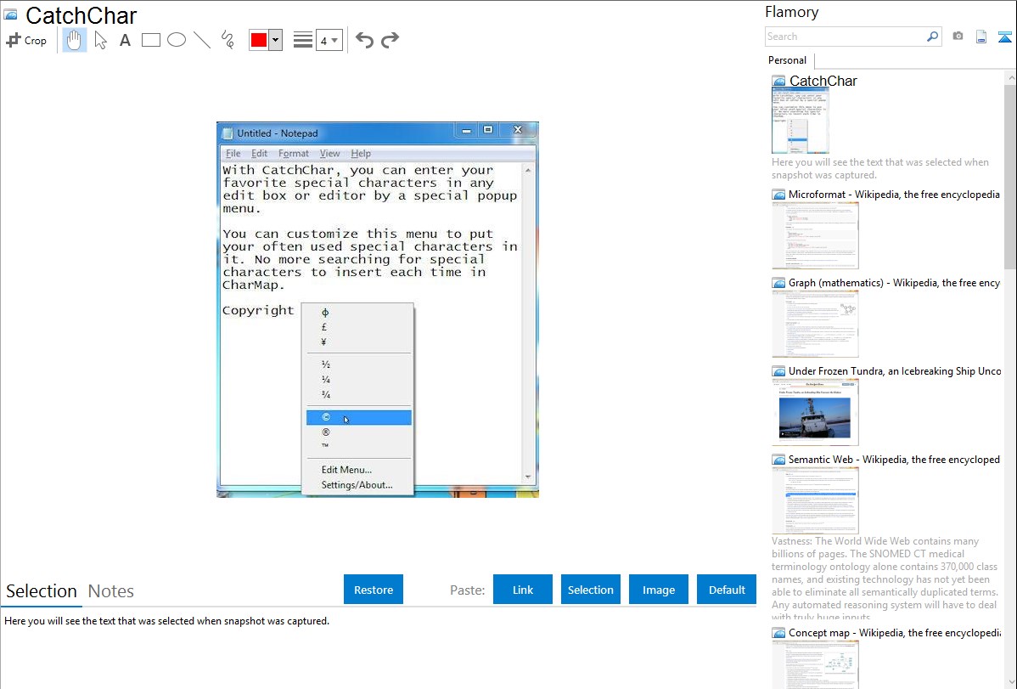Click the Default paste button

pyautogui.click(x=727, y=590)
